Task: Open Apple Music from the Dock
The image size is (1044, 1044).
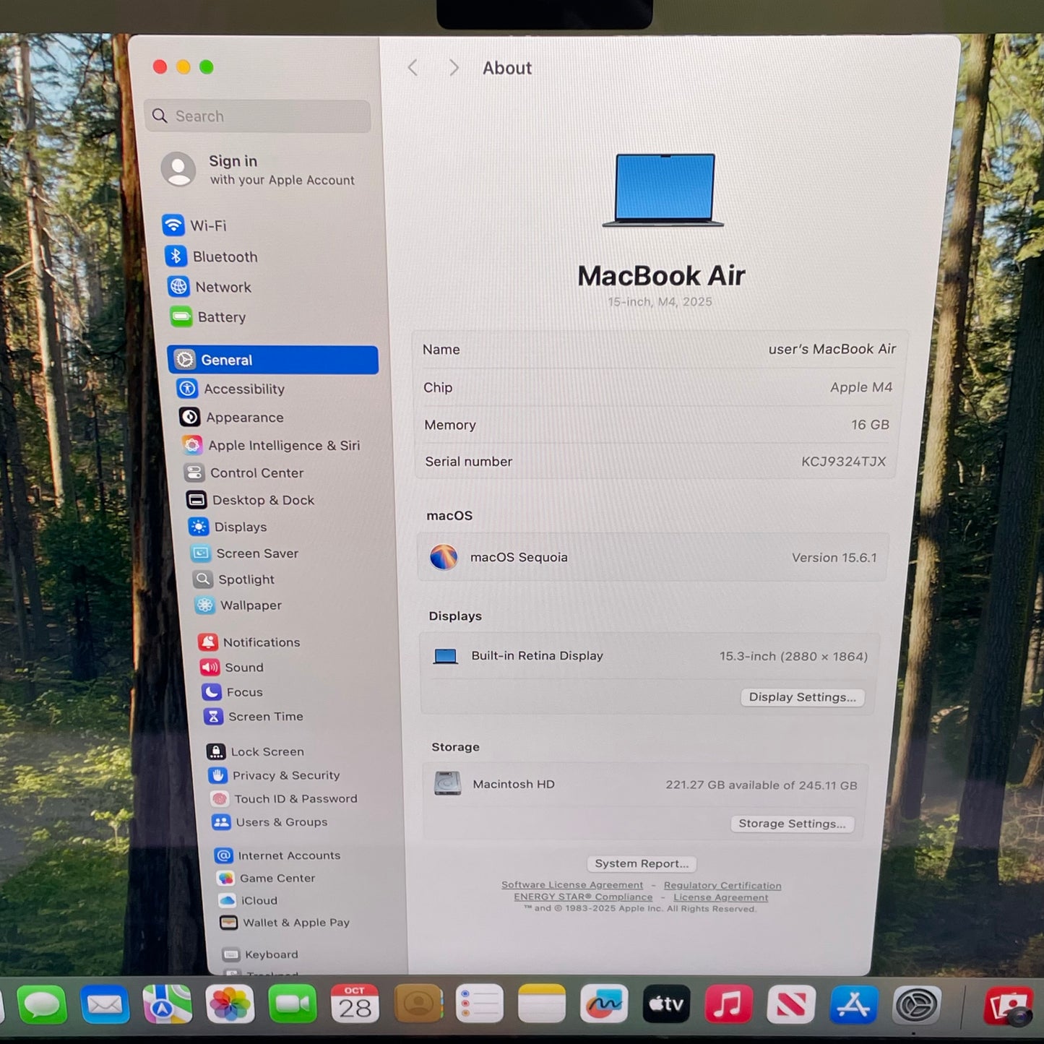Action: coord(729,1004)
